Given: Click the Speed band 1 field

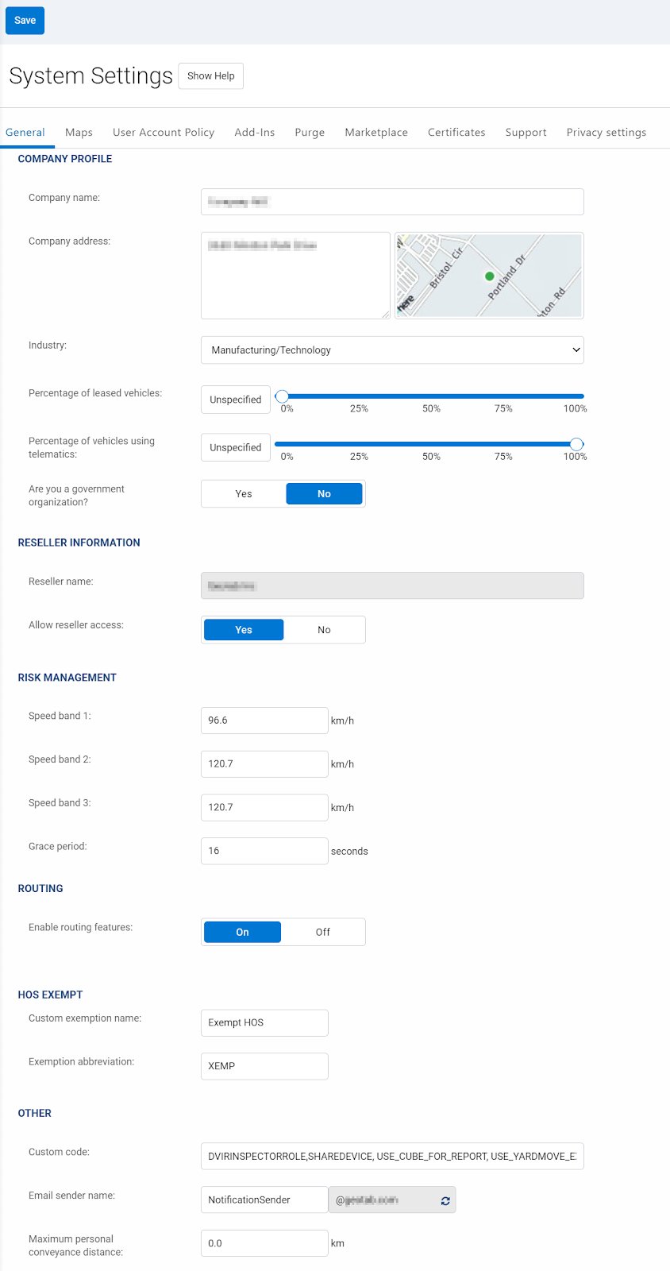Looking at the screenshot, I should (264, 720).
